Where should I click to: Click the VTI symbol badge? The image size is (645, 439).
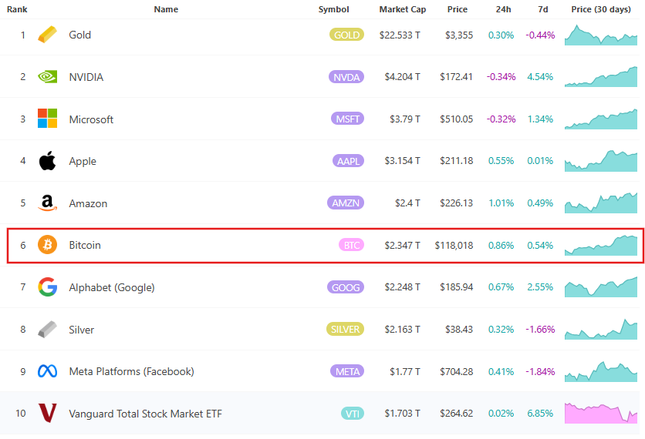(x=353, y=414)
